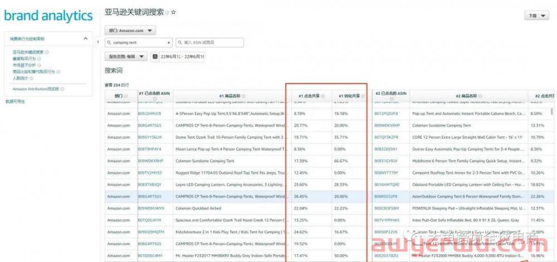Image resolution: width=557 pixels, height=262 pixels.
Task: Show info for 亚马逊关键词搜索 sidebar item
Action: pyautogui.click(x=47, y=52)
